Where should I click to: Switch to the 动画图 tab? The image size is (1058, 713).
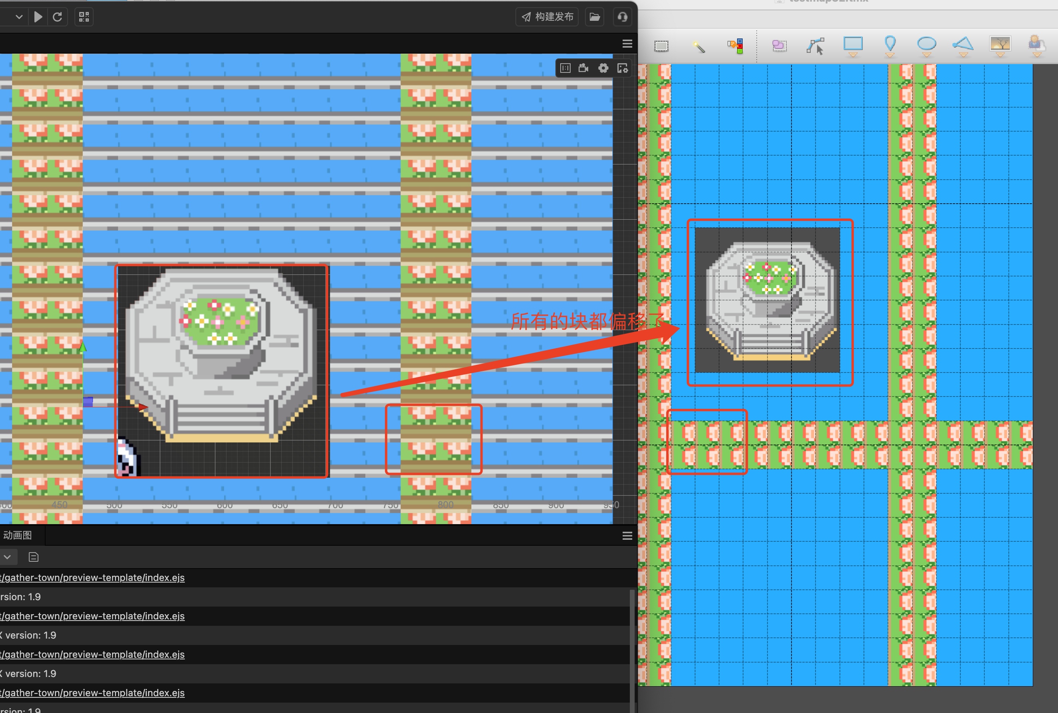pyautogui.click(x=18, y=535)
